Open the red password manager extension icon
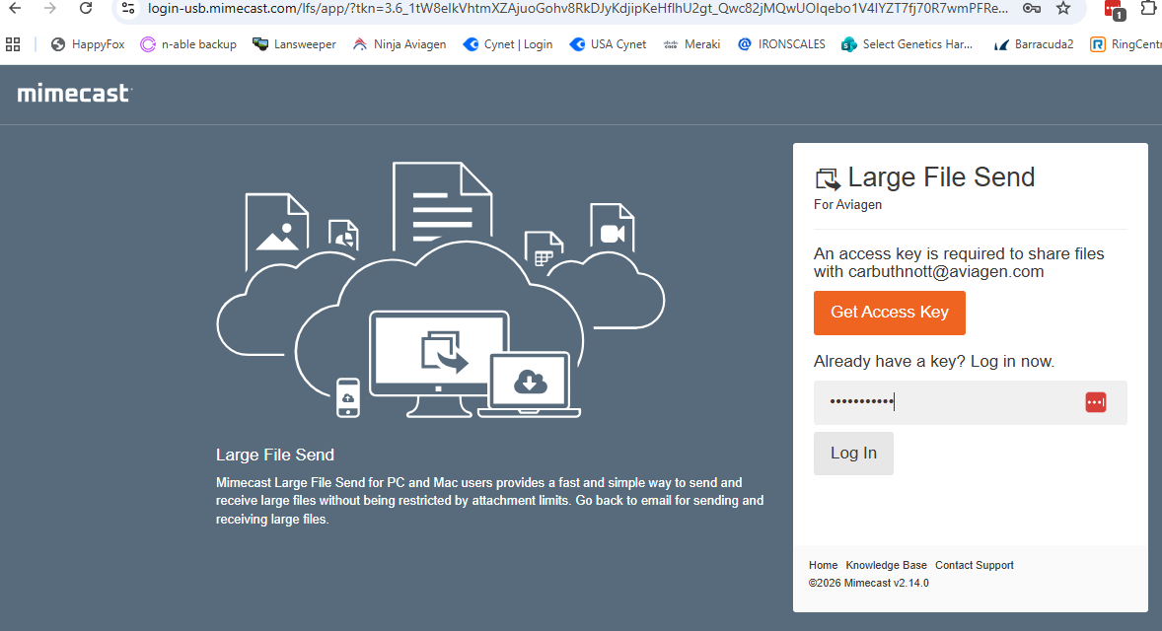Image resolution: width=1162 pixels, height=631 pixels. (x=1114, y=10)
